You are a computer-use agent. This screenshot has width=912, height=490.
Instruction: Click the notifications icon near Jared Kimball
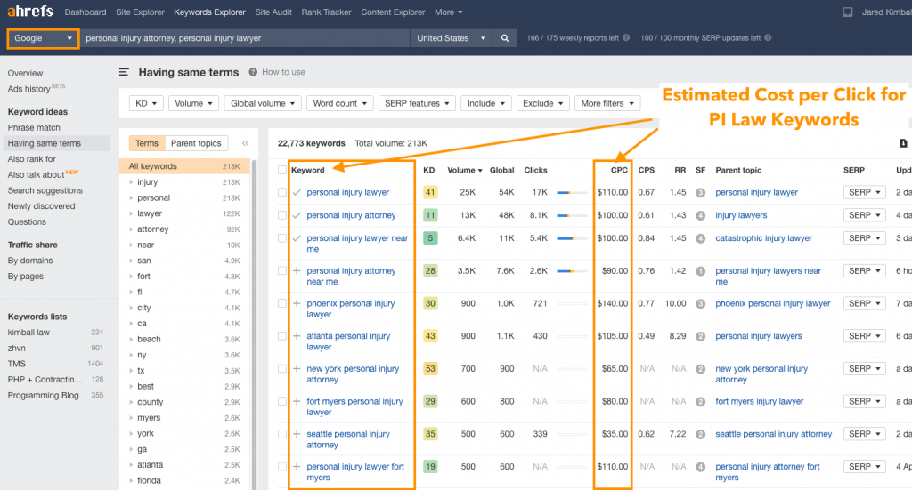click(848, 12)
